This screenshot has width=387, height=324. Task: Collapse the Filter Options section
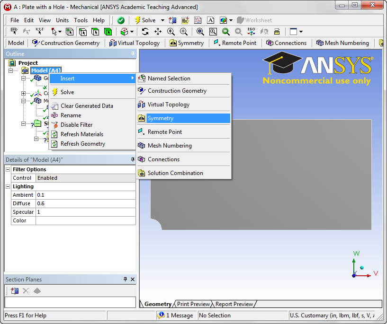coord(8,169)
